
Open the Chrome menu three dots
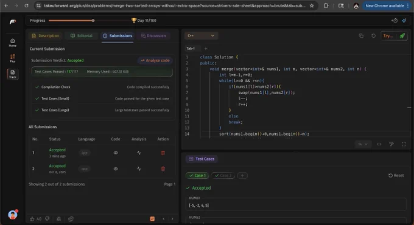click(x=408, y=5)
